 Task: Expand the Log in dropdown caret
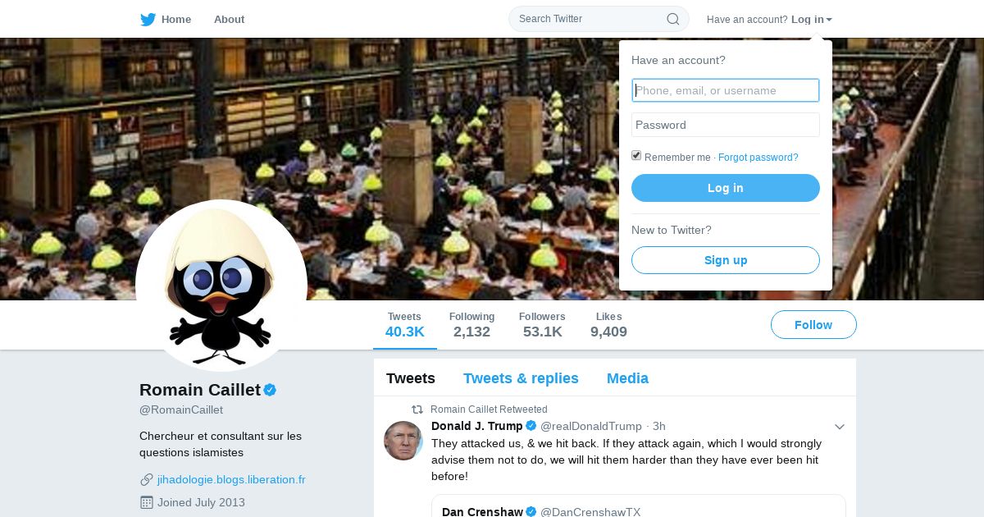pos(829,20)
